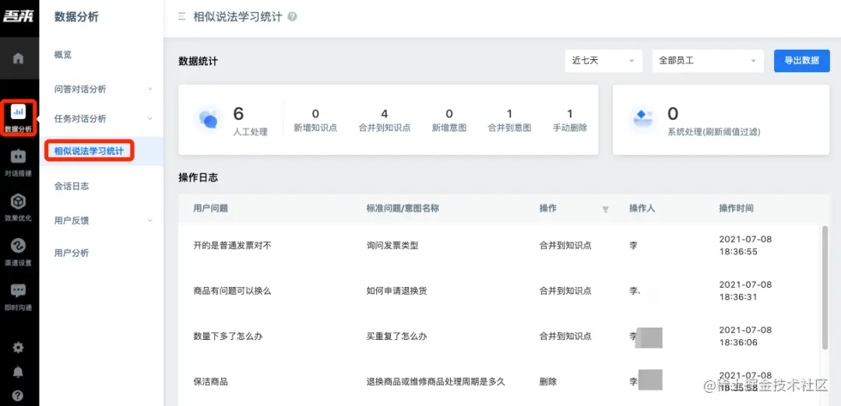Click timestamp 2021-07-08 18:36:55
Viewport: 841px width, 406px height.
[x=745, y=245]
